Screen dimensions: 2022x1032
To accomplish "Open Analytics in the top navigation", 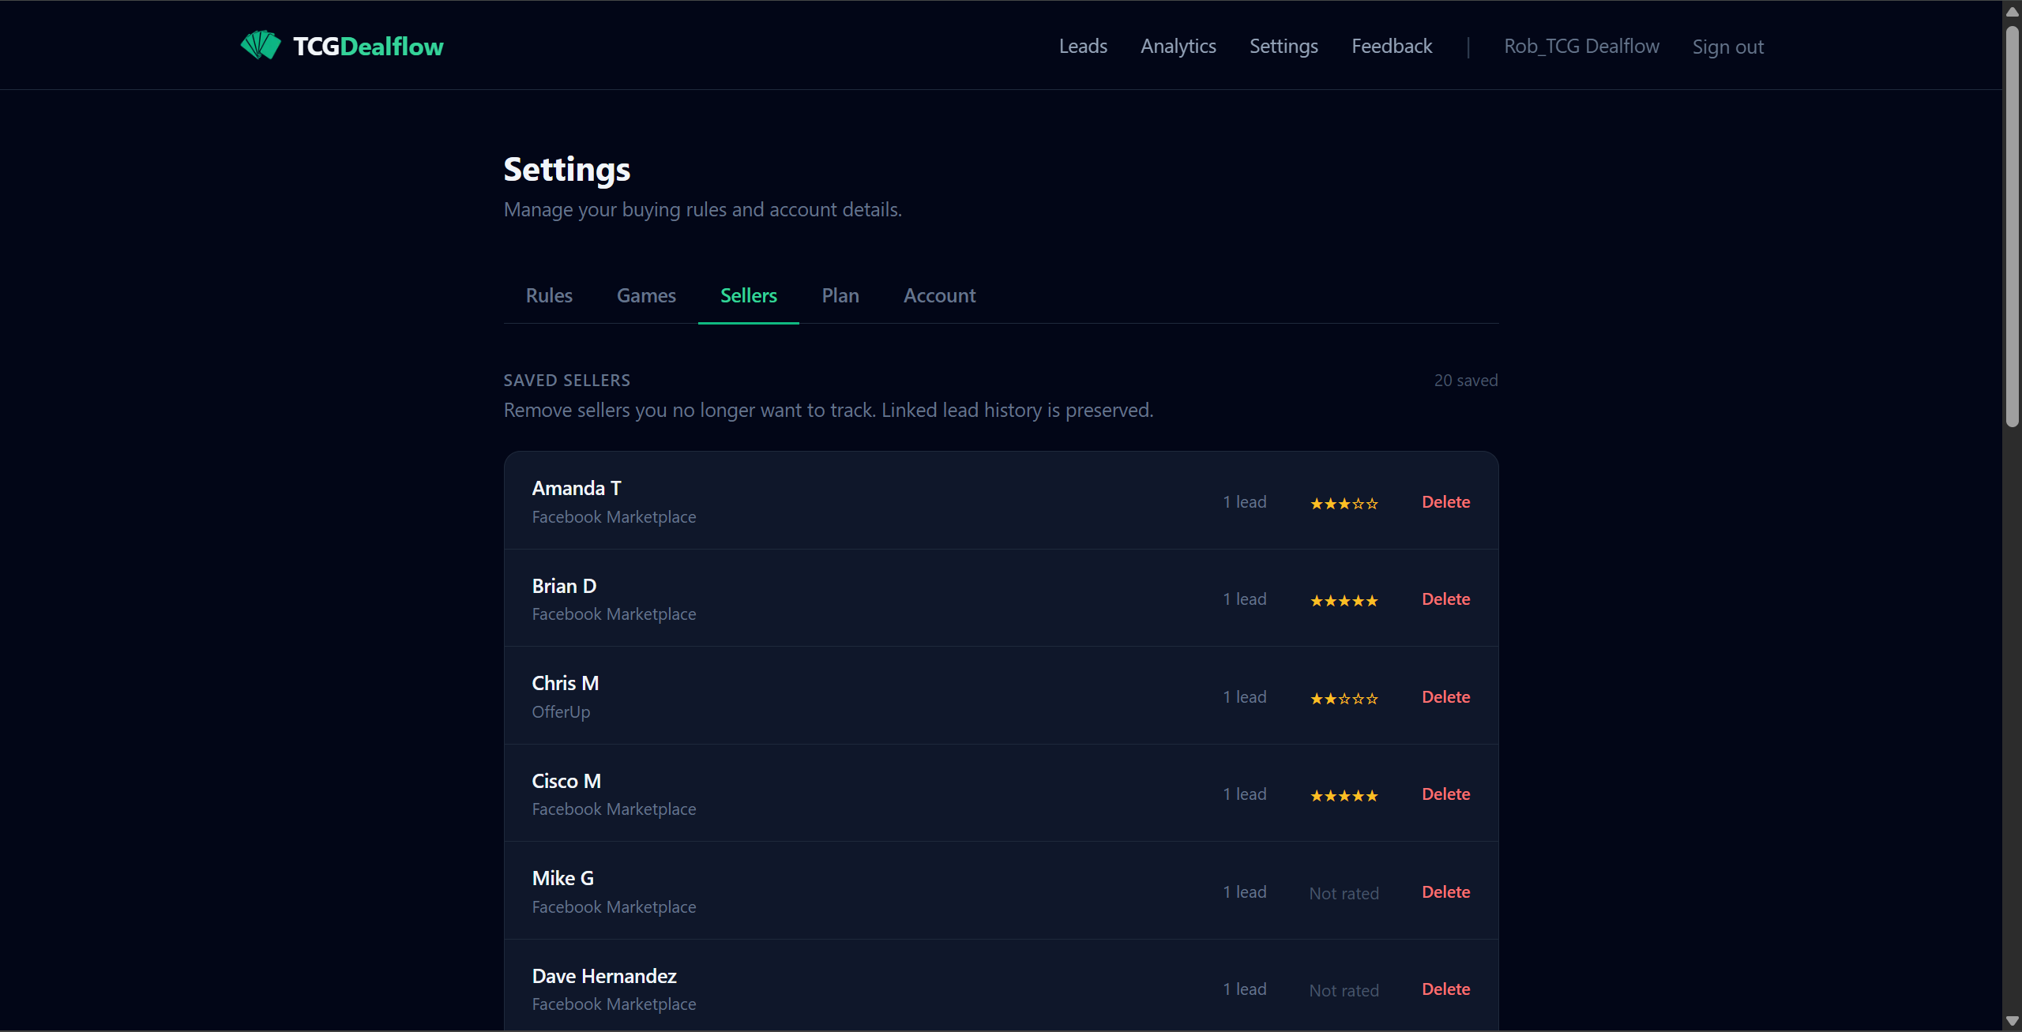I will (x=1178, y=47).
